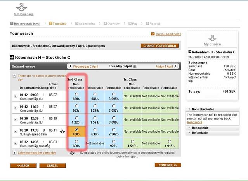
Task: Expand the Rebookable info section
Action: [189, 128]
